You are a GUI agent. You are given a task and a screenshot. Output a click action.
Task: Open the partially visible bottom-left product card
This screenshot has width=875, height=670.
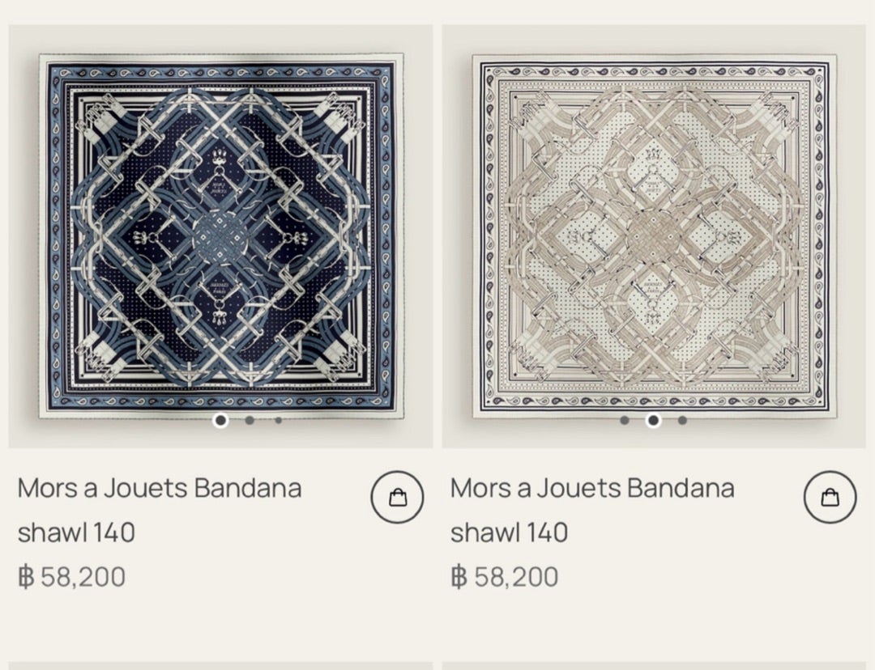click(220, 666)
